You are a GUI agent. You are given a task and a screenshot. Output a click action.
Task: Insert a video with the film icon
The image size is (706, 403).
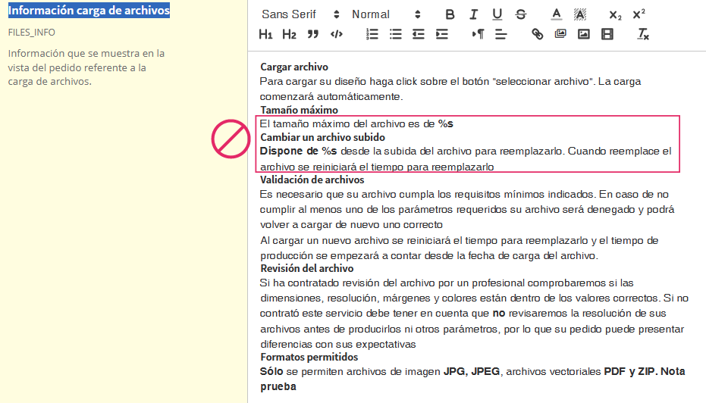coord(607,34)
